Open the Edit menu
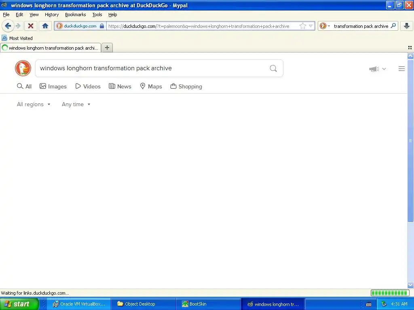Viewport: 414px width, 310px height. [x=19, y=15]
